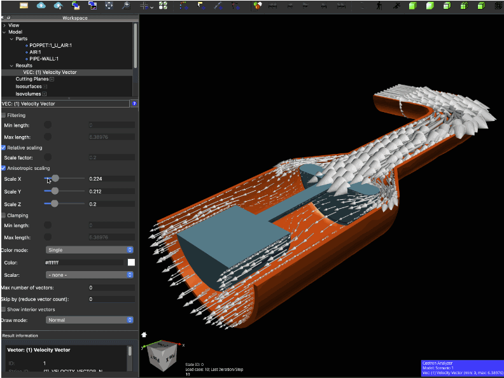Click the Skip by vector count field
The width and height of the screenshot is (504, 378).
coord(111,299)
